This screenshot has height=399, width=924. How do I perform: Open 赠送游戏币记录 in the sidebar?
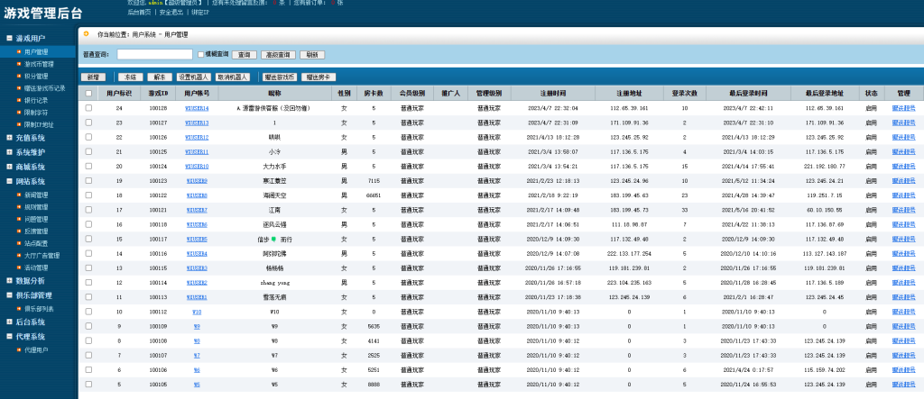[x=45, y=88]
